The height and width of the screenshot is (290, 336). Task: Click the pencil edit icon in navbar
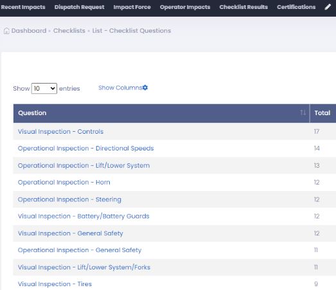click(328, 7)
